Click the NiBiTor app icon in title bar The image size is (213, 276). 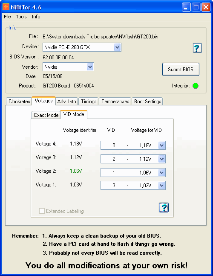pos(6,7)
